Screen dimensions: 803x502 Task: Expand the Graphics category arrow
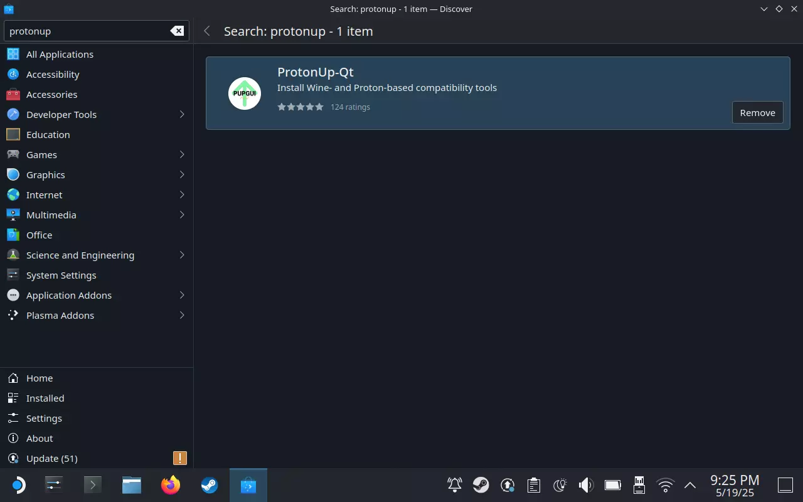click(182, 174)
